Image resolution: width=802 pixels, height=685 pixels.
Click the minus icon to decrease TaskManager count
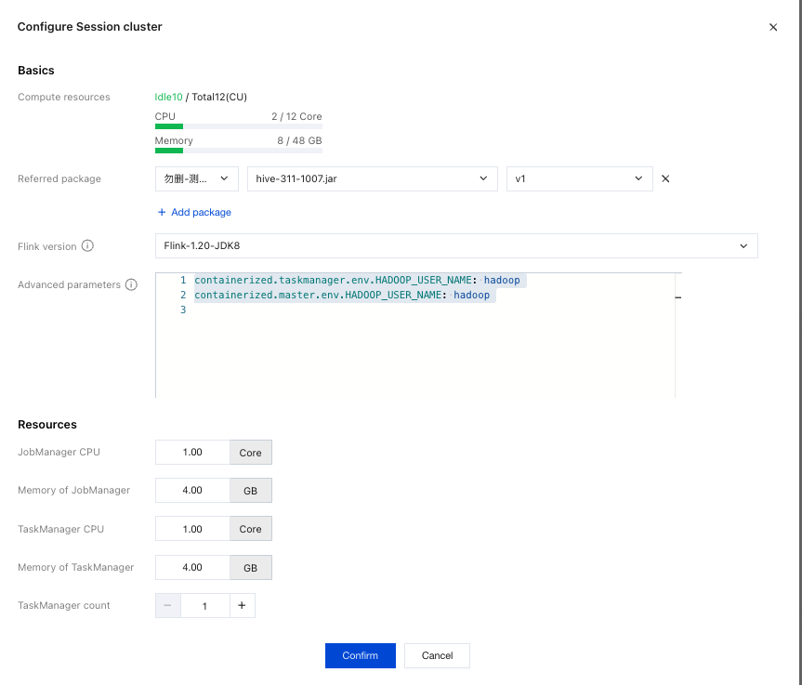click(168, 606)
